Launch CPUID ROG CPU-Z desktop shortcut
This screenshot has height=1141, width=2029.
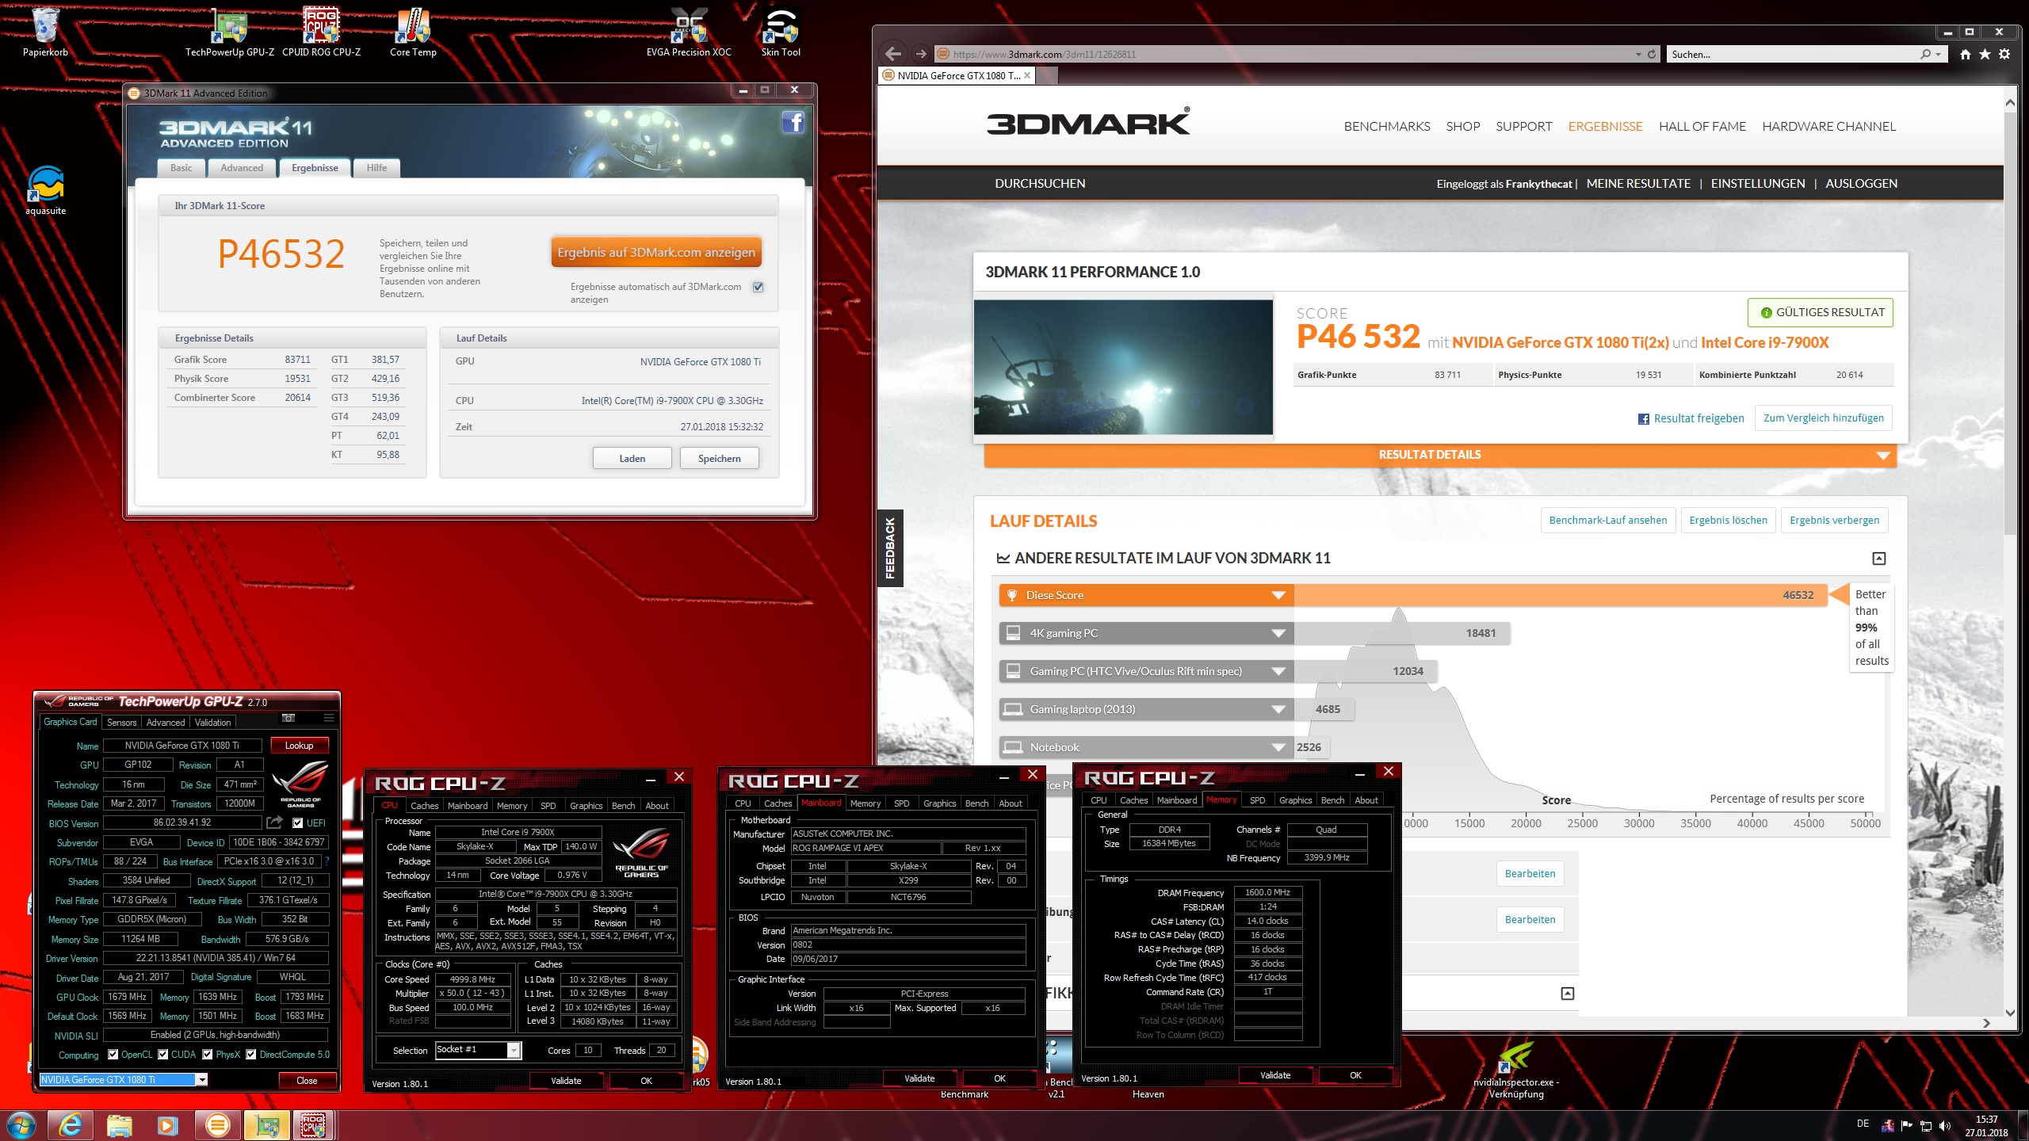click(x=321, y=32)
